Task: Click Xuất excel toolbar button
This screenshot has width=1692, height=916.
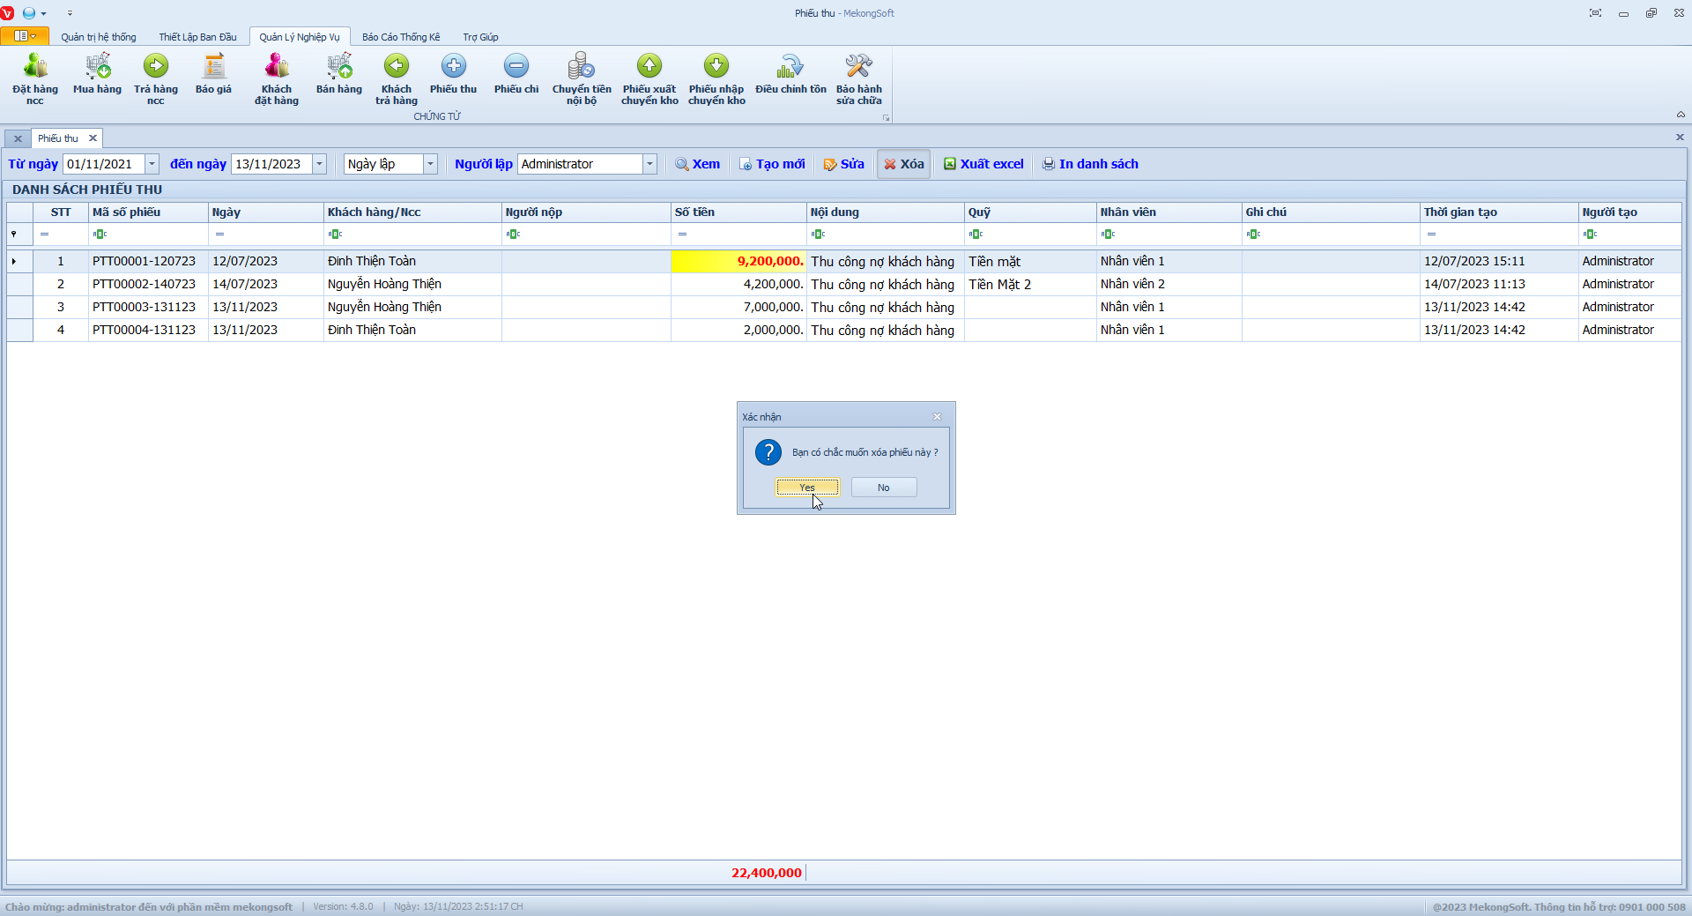Action: tap(983, 164)
